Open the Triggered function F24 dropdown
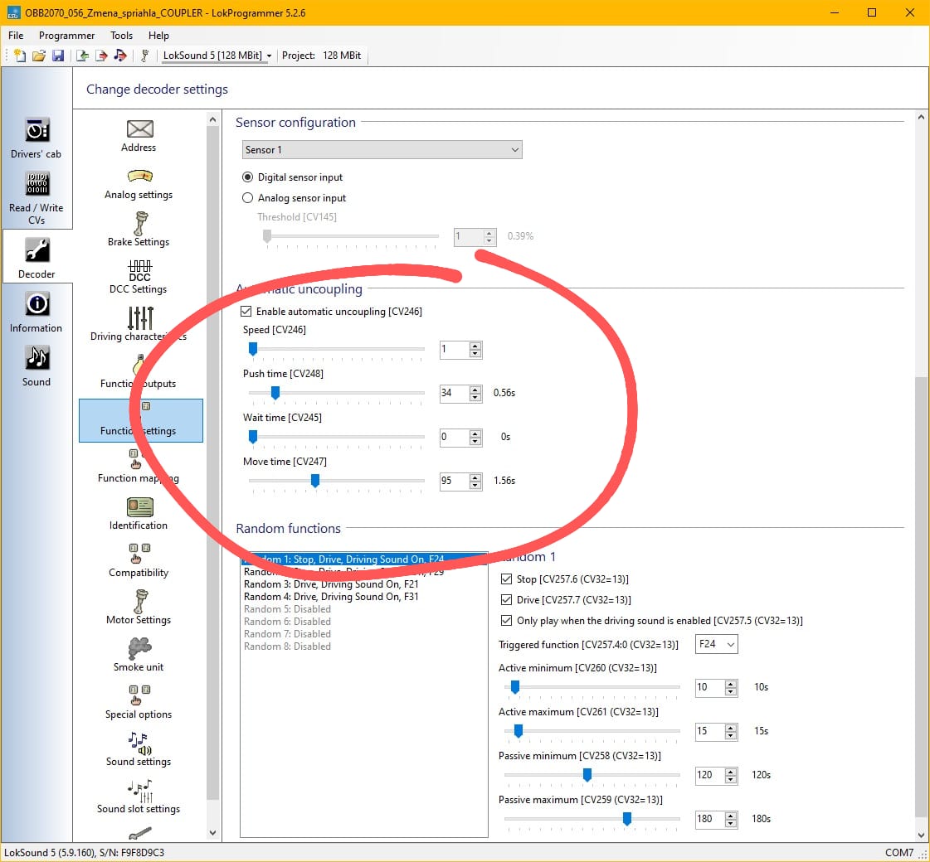Image resolution: width=930 pixels, height=862 pixels. click(x=717, y=644)
